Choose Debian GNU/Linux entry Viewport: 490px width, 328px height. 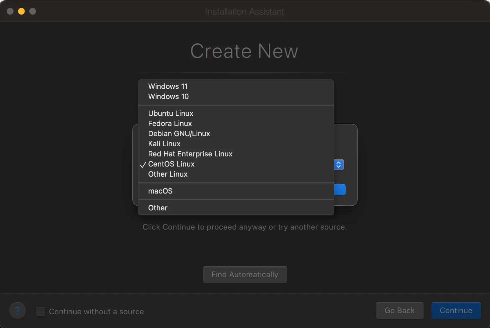point(179,134)
